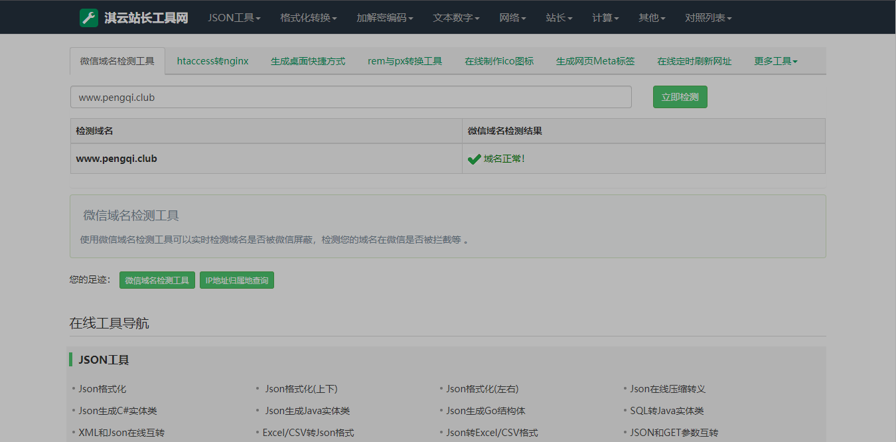Image resolution: width=896 pixels, height=442 pixels.
Task: Switch to the 生成网页Meta标签 tab
Action: [595, 61]
